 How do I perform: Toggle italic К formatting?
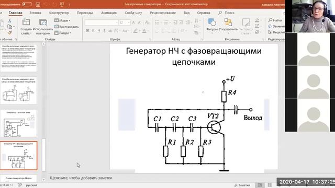click(93, 31)
